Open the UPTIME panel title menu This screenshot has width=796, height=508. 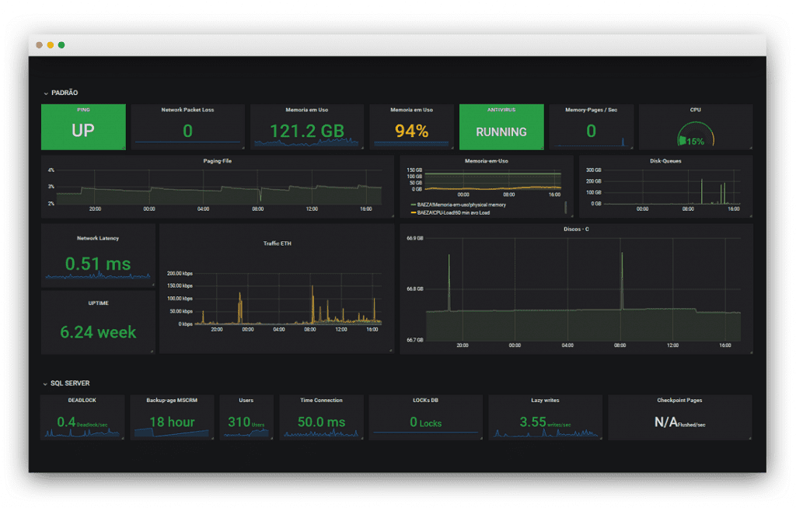click(x=97, y=303)
